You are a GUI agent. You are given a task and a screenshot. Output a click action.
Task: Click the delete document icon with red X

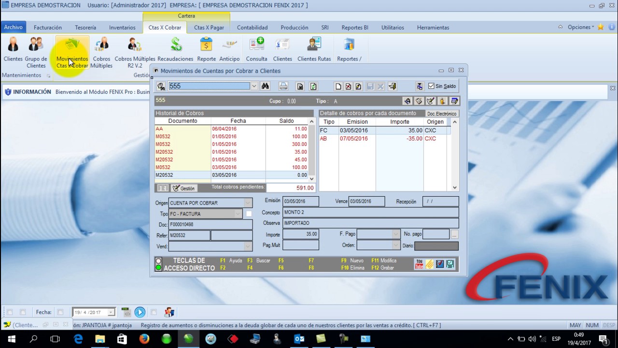pos(348,87)
